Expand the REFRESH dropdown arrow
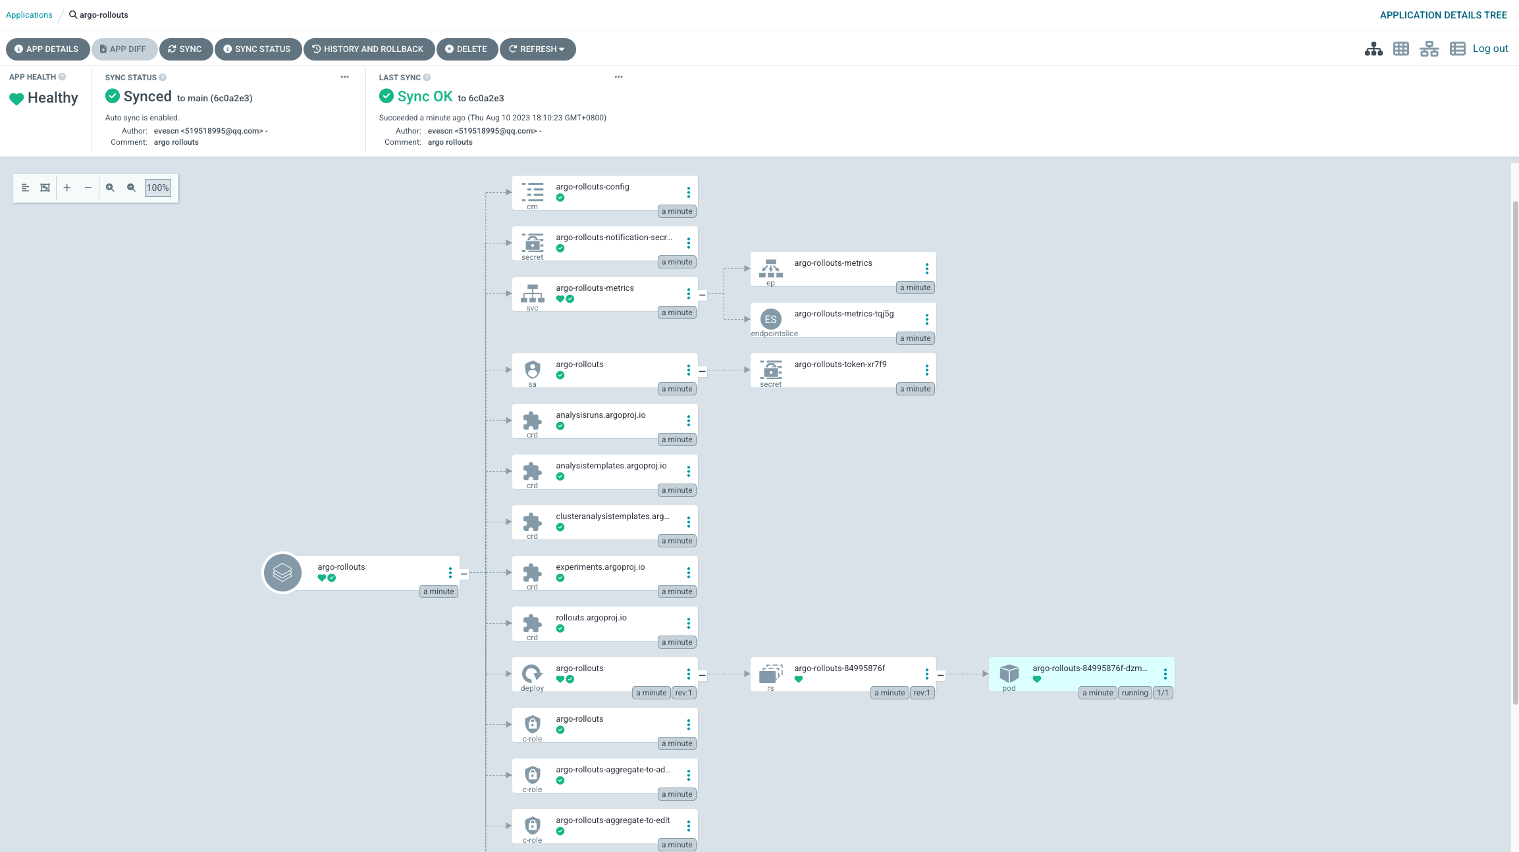Image resolution: width=1519 pixels, height=852 pixels. click(x=562, y=49)
